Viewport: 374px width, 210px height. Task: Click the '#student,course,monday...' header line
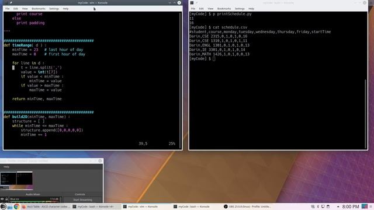[260, 32]
